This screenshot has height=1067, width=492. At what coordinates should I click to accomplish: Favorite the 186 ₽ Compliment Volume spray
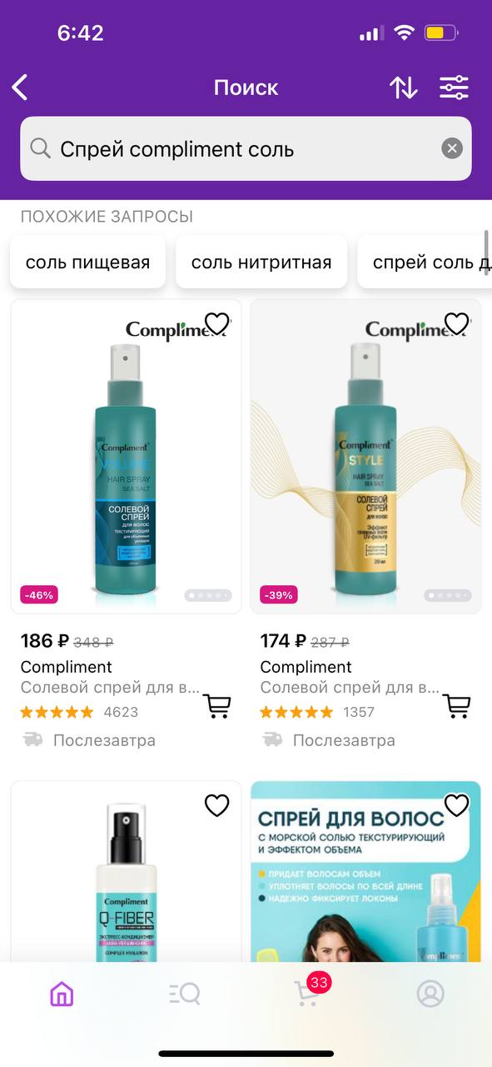pos(216,323)
